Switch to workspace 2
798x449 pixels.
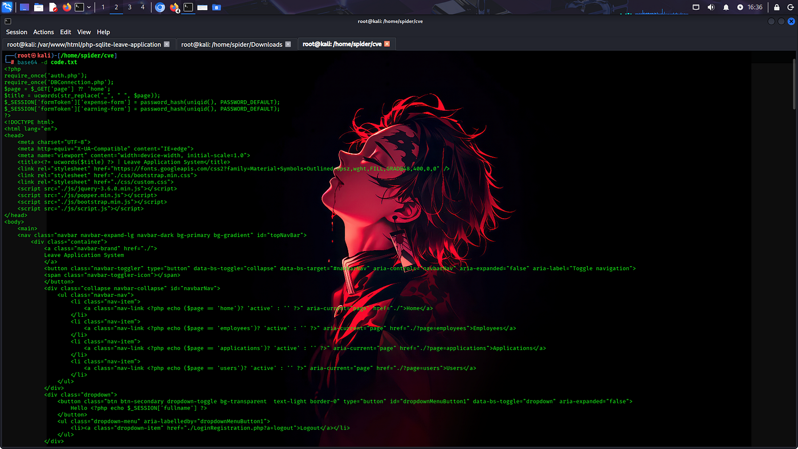coord(116,7)
